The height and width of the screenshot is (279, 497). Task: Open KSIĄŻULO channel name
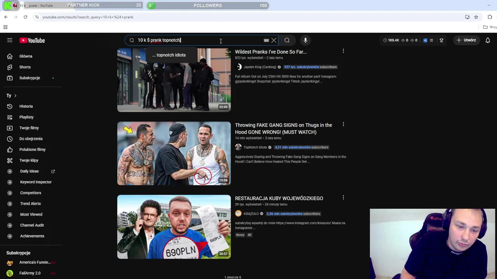click(251, 214)
